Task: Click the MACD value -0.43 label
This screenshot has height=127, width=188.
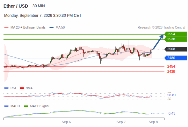Action: pyautogui.click(x=171, y=113)
